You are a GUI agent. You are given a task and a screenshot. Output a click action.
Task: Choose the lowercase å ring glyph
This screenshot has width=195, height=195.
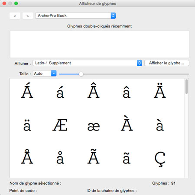pos(60,157)
